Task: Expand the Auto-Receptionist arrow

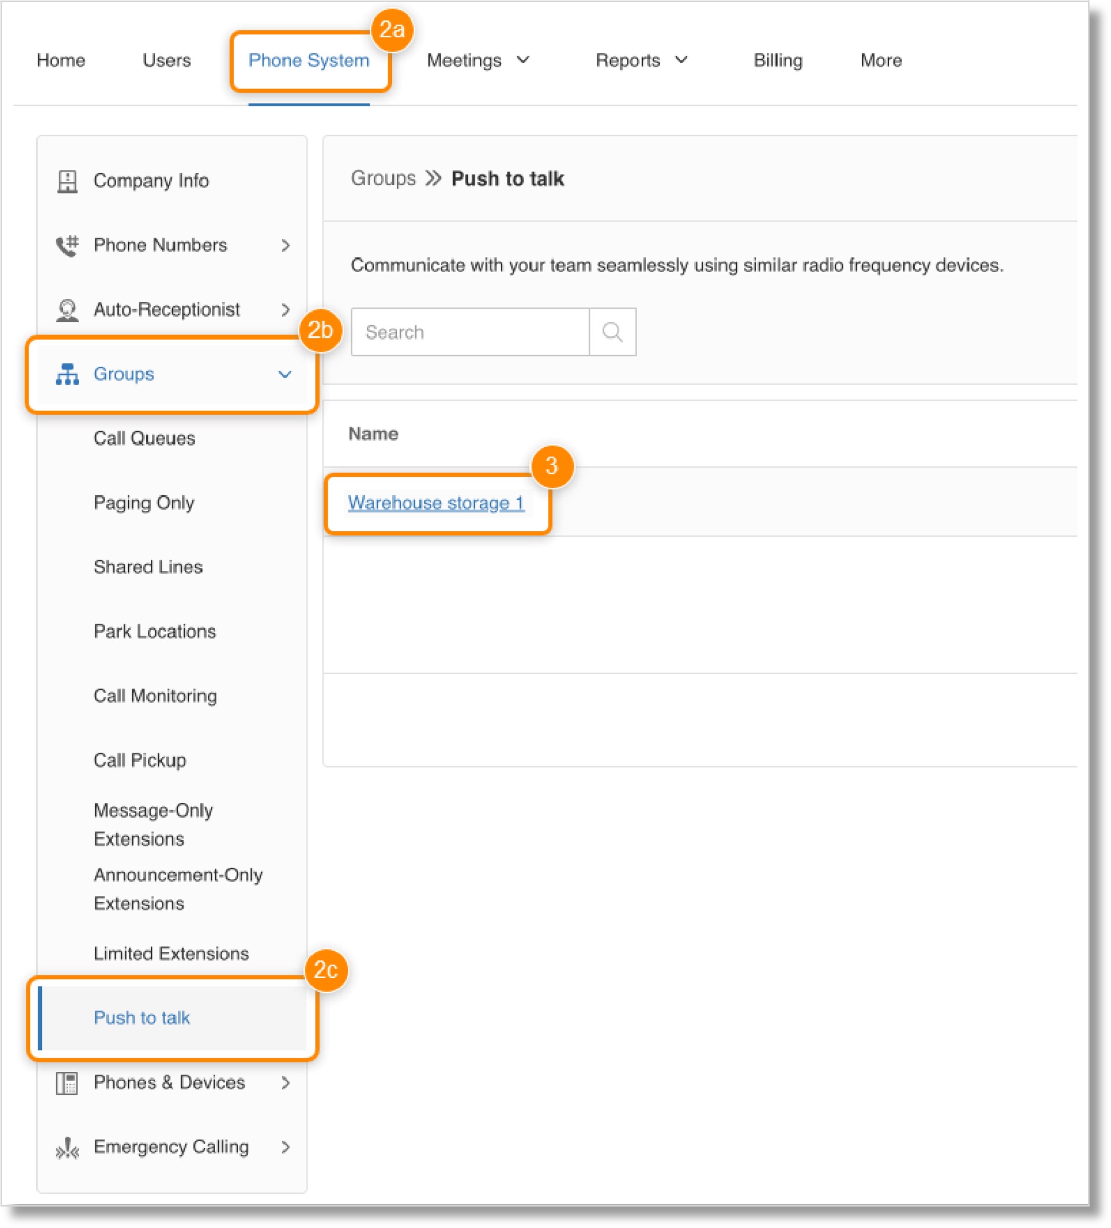Action: click(x=285, y=310)
